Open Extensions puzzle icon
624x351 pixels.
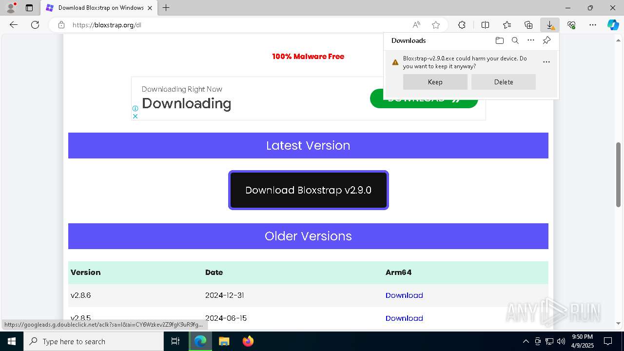(462, 25)
